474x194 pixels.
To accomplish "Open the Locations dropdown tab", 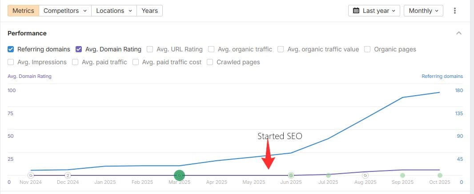I will point(114,11).
